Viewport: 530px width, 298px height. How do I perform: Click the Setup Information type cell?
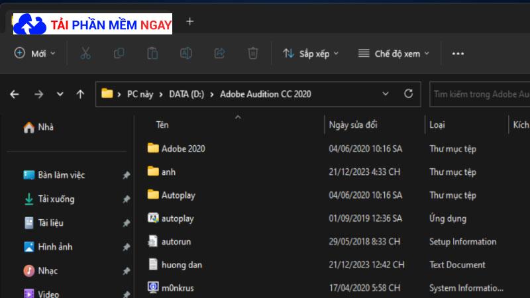[x=462, y=242]
